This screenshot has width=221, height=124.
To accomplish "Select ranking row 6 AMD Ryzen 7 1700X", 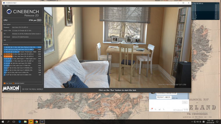I will [22, 59].
